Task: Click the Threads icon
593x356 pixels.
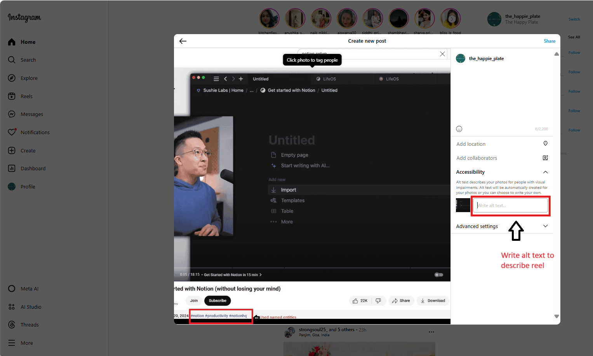Action: coord(12,325)
